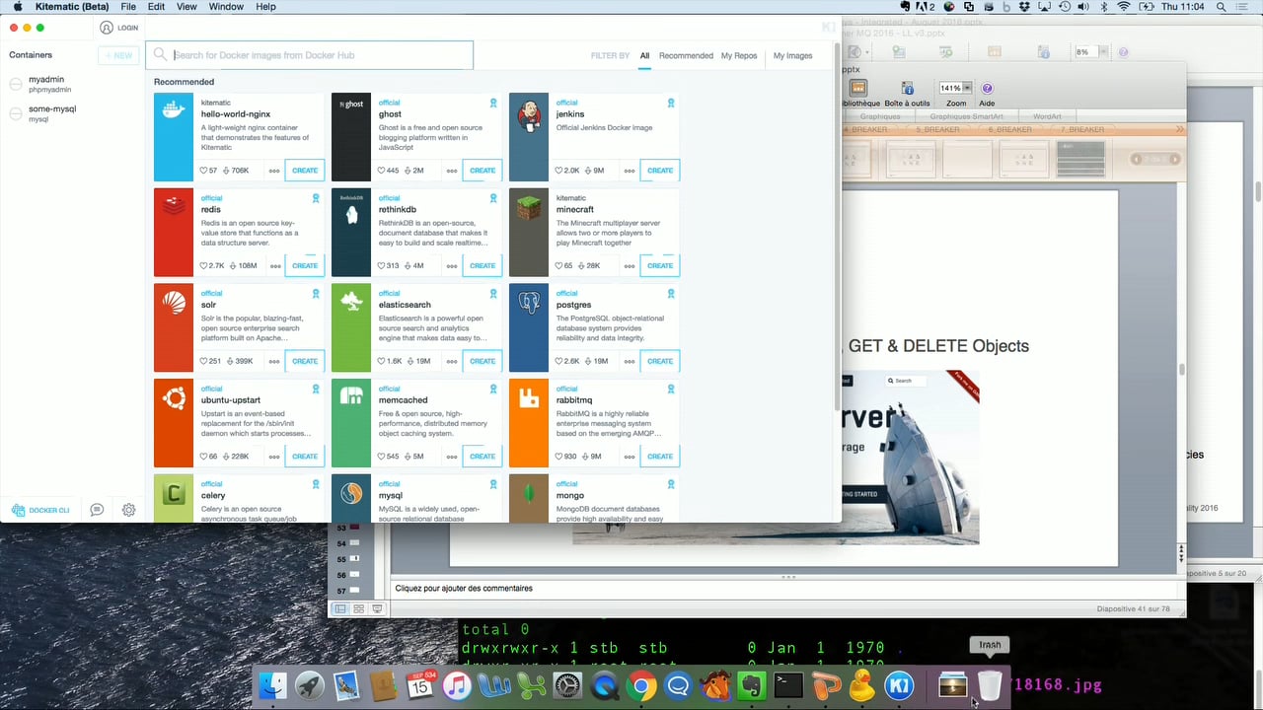Click the + NEW container button
This screenshot has height=710, width=1263.
[118, 55]
